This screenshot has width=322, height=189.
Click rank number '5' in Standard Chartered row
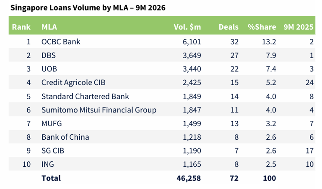coord(29,96)
